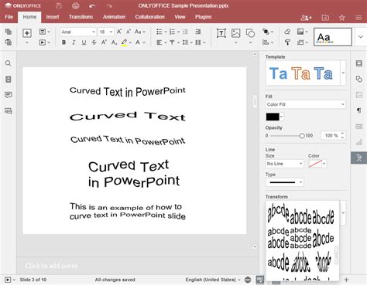
Task: Add a new slide with plus icon
Action: [x=27, y=33]
